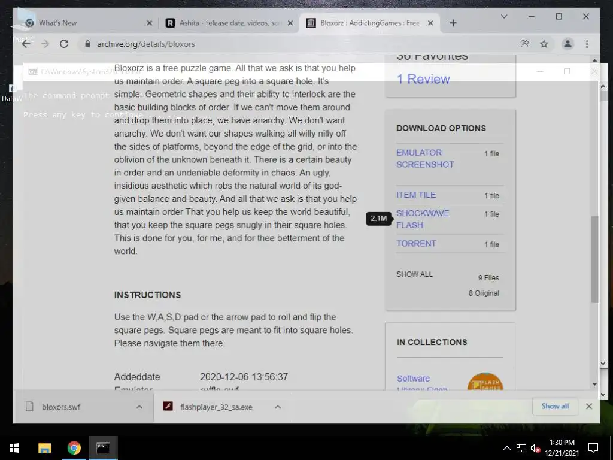This screenshot has height=460, width=613.
Task: Close the downloads bar
Action: 589,407
